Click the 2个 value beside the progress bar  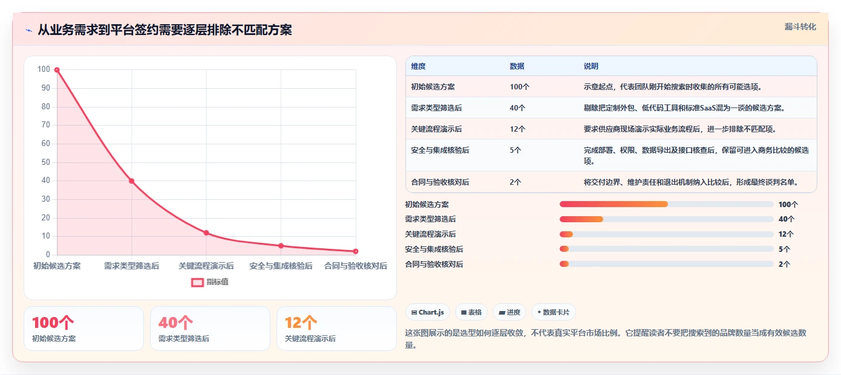(x=785, y=264)
